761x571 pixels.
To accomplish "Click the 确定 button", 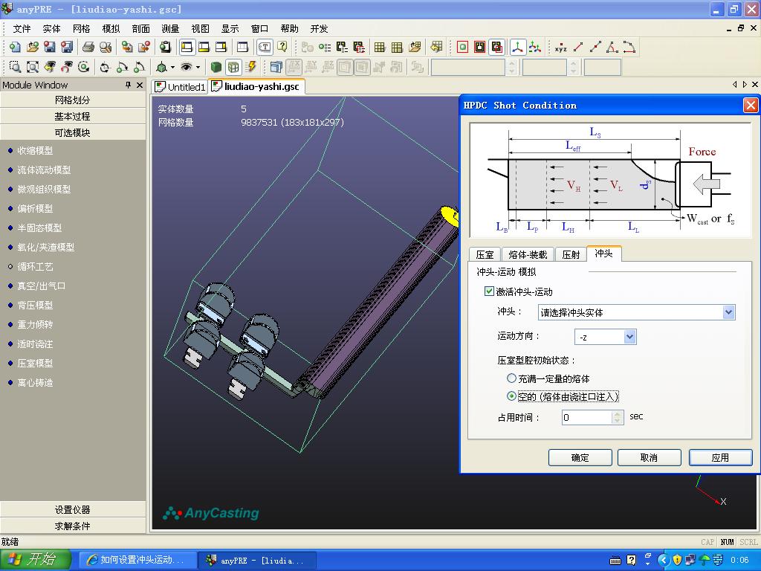I will click(580, 457).
